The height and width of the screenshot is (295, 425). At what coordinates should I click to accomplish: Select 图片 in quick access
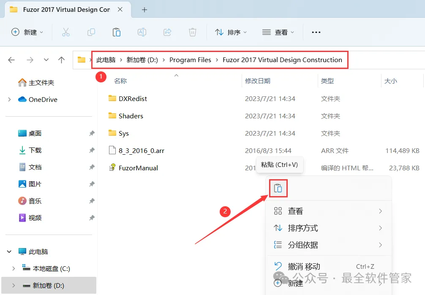click(x=30, y=184)
